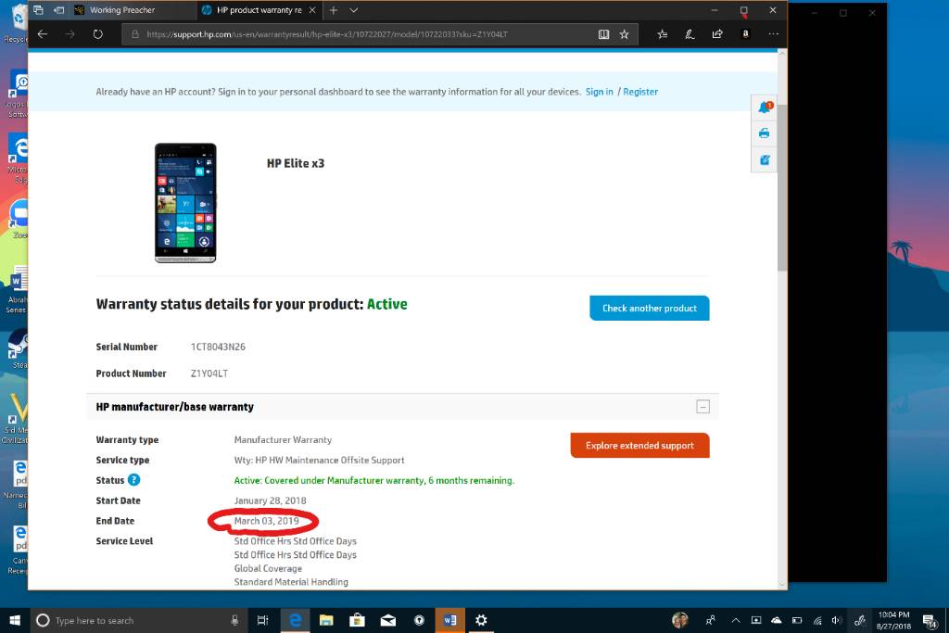Show tab previews with the chevron
This screenshot has height=633, width=949.
pos(354,9)
